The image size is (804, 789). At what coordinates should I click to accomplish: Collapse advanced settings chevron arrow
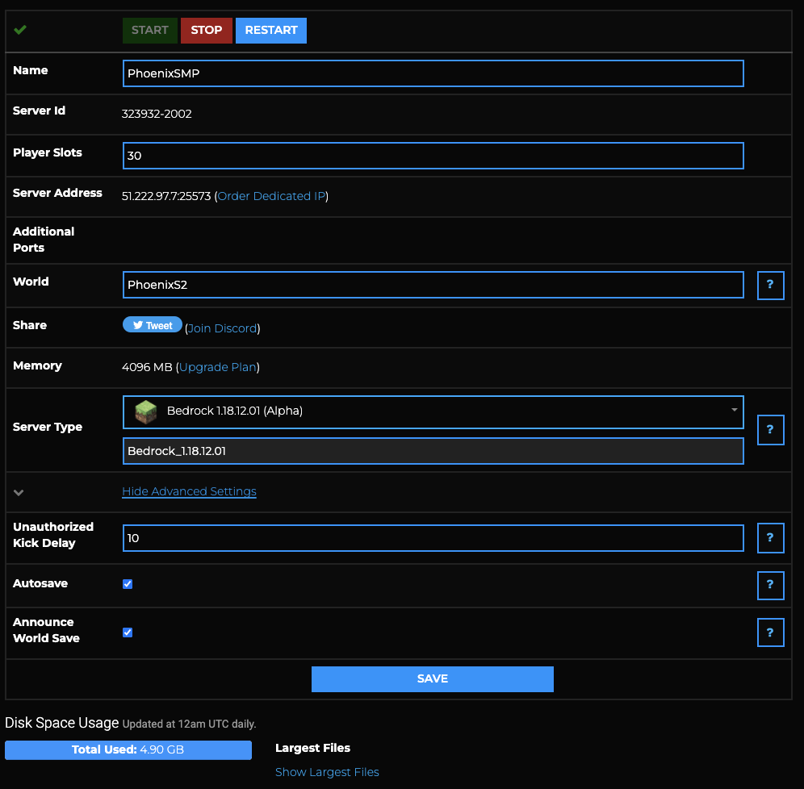coord(19,492)
